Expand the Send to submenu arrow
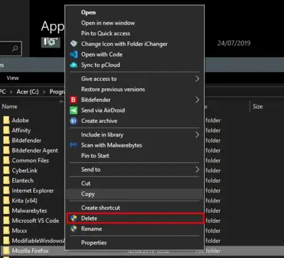Screen dimensions: 284x258 click(x=197, y=170)
